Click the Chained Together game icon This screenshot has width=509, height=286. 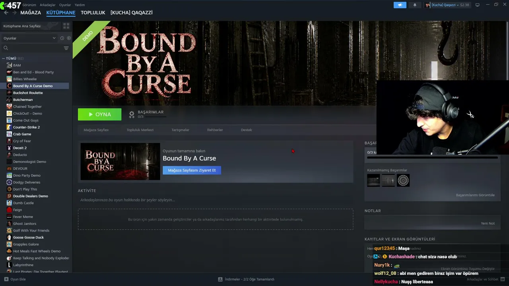coord(9,106)
